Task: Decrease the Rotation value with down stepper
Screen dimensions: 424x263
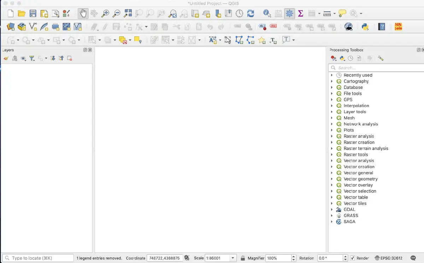Action: 345,260
